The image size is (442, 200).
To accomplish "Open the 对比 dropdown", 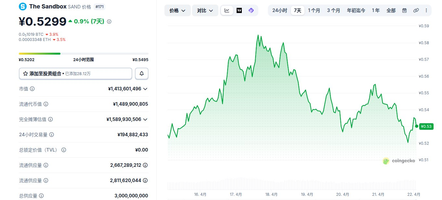I will (x=205, y=10).
